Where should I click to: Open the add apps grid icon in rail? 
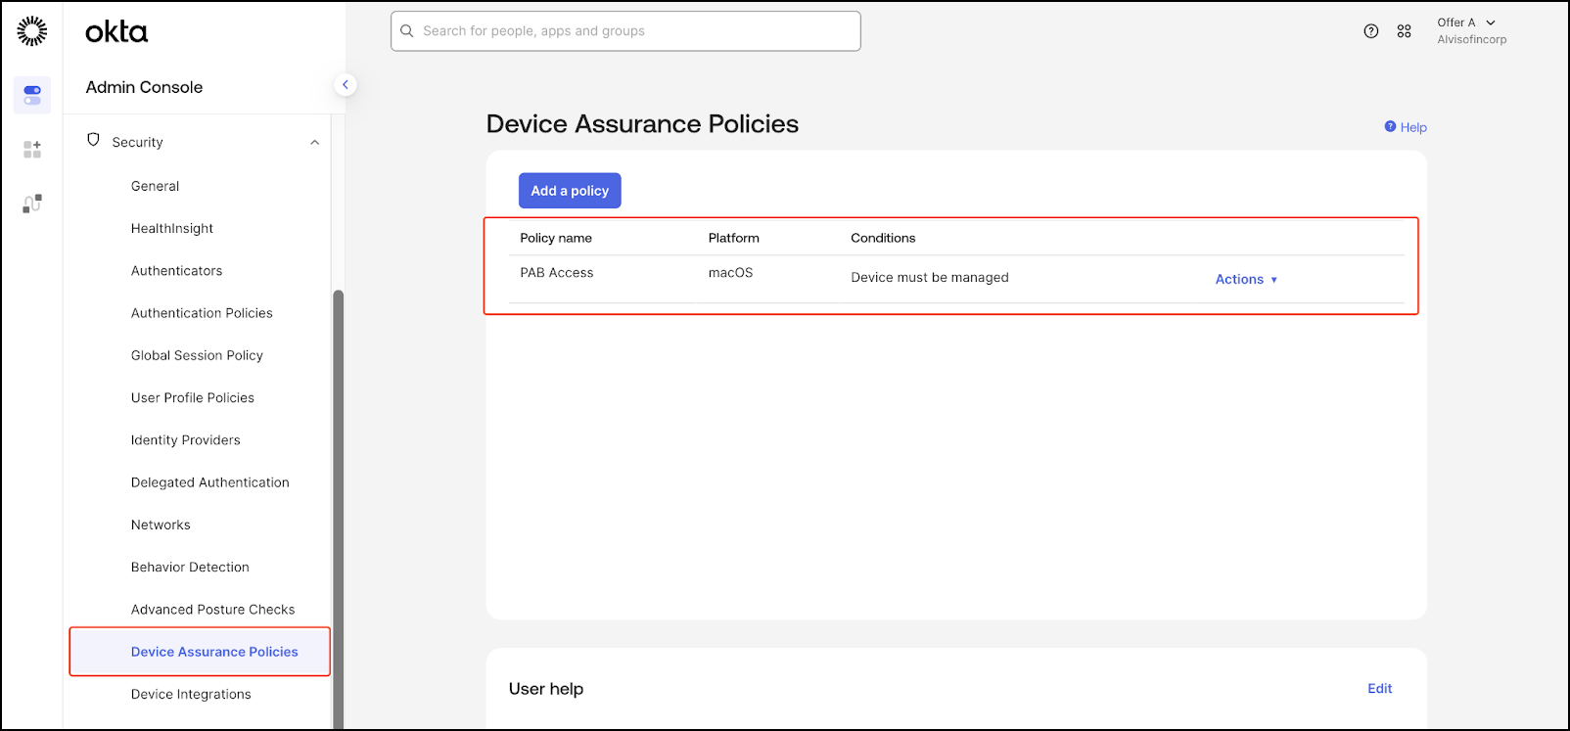[x=32, y=150]
